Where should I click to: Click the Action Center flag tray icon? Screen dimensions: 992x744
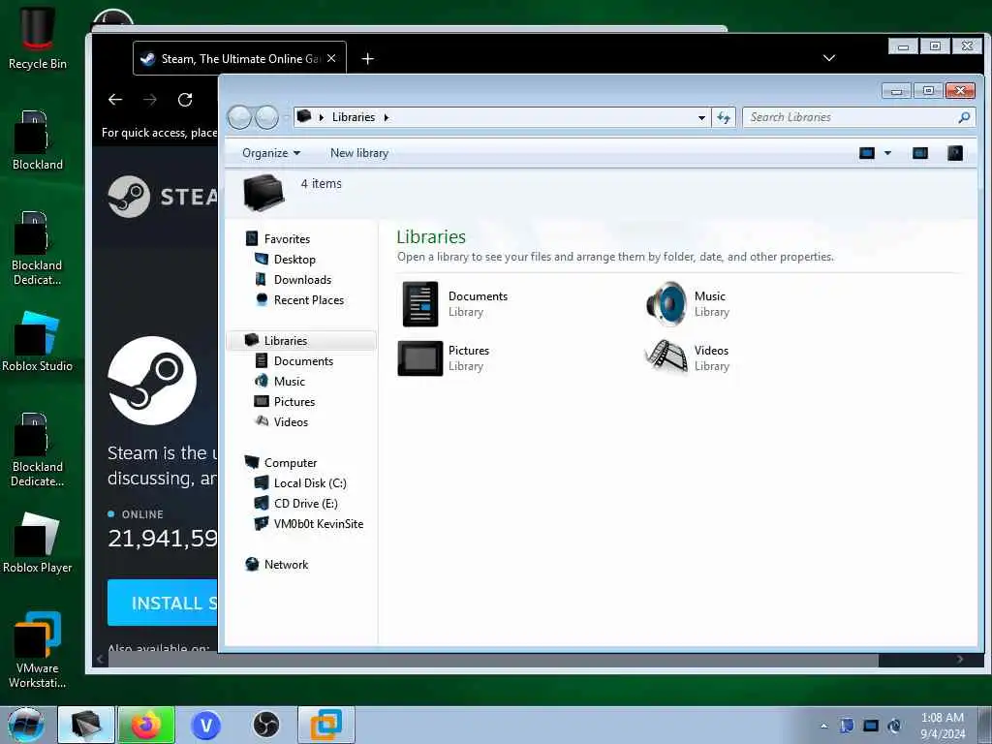(x=847, y=726)
